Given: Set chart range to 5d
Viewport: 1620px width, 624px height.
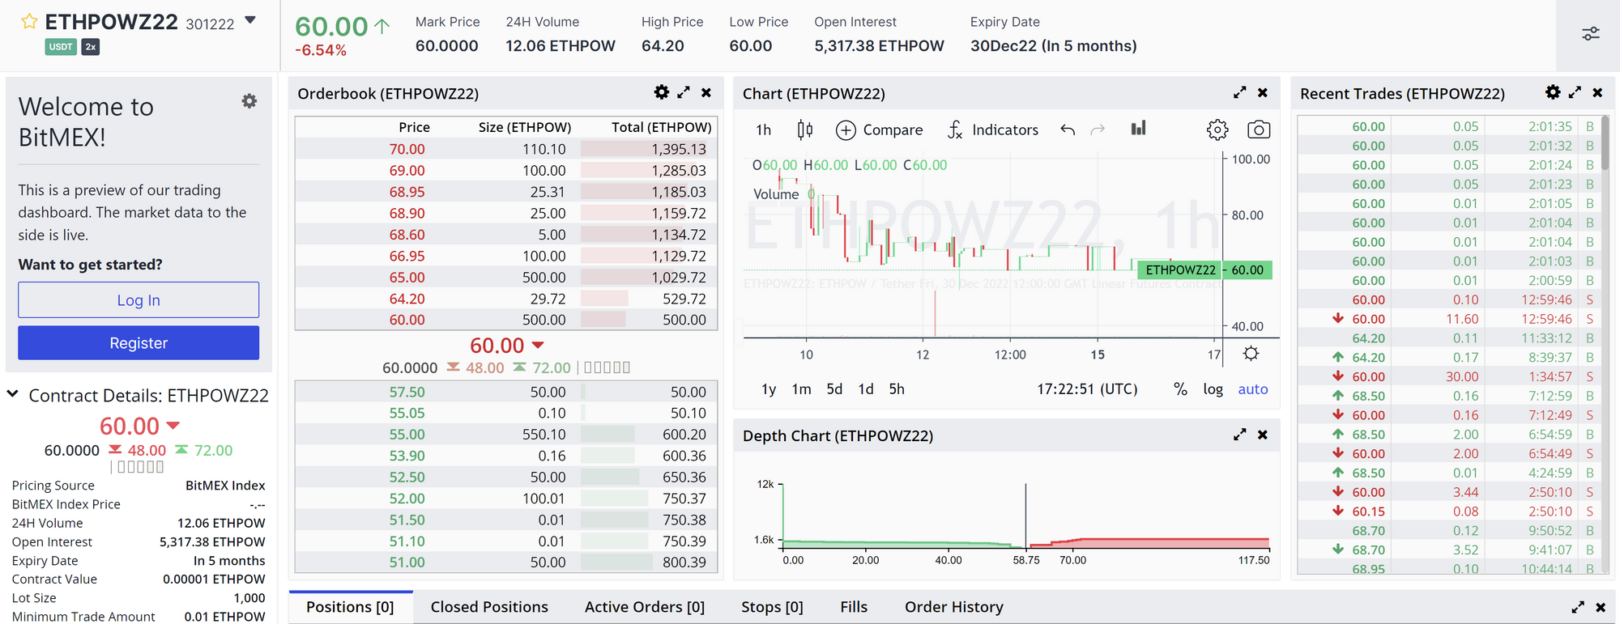Looking at the screenshot, I should [834, 389].
